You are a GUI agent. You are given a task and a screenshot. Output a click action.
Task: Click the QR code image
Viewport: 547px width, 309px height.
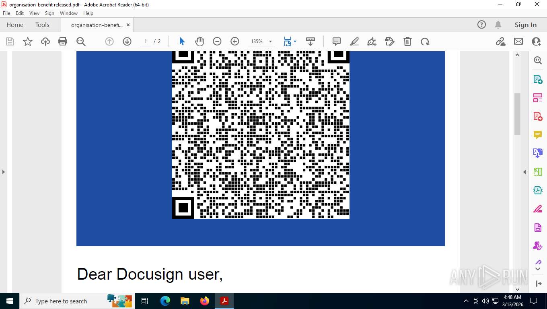point(261,135)
